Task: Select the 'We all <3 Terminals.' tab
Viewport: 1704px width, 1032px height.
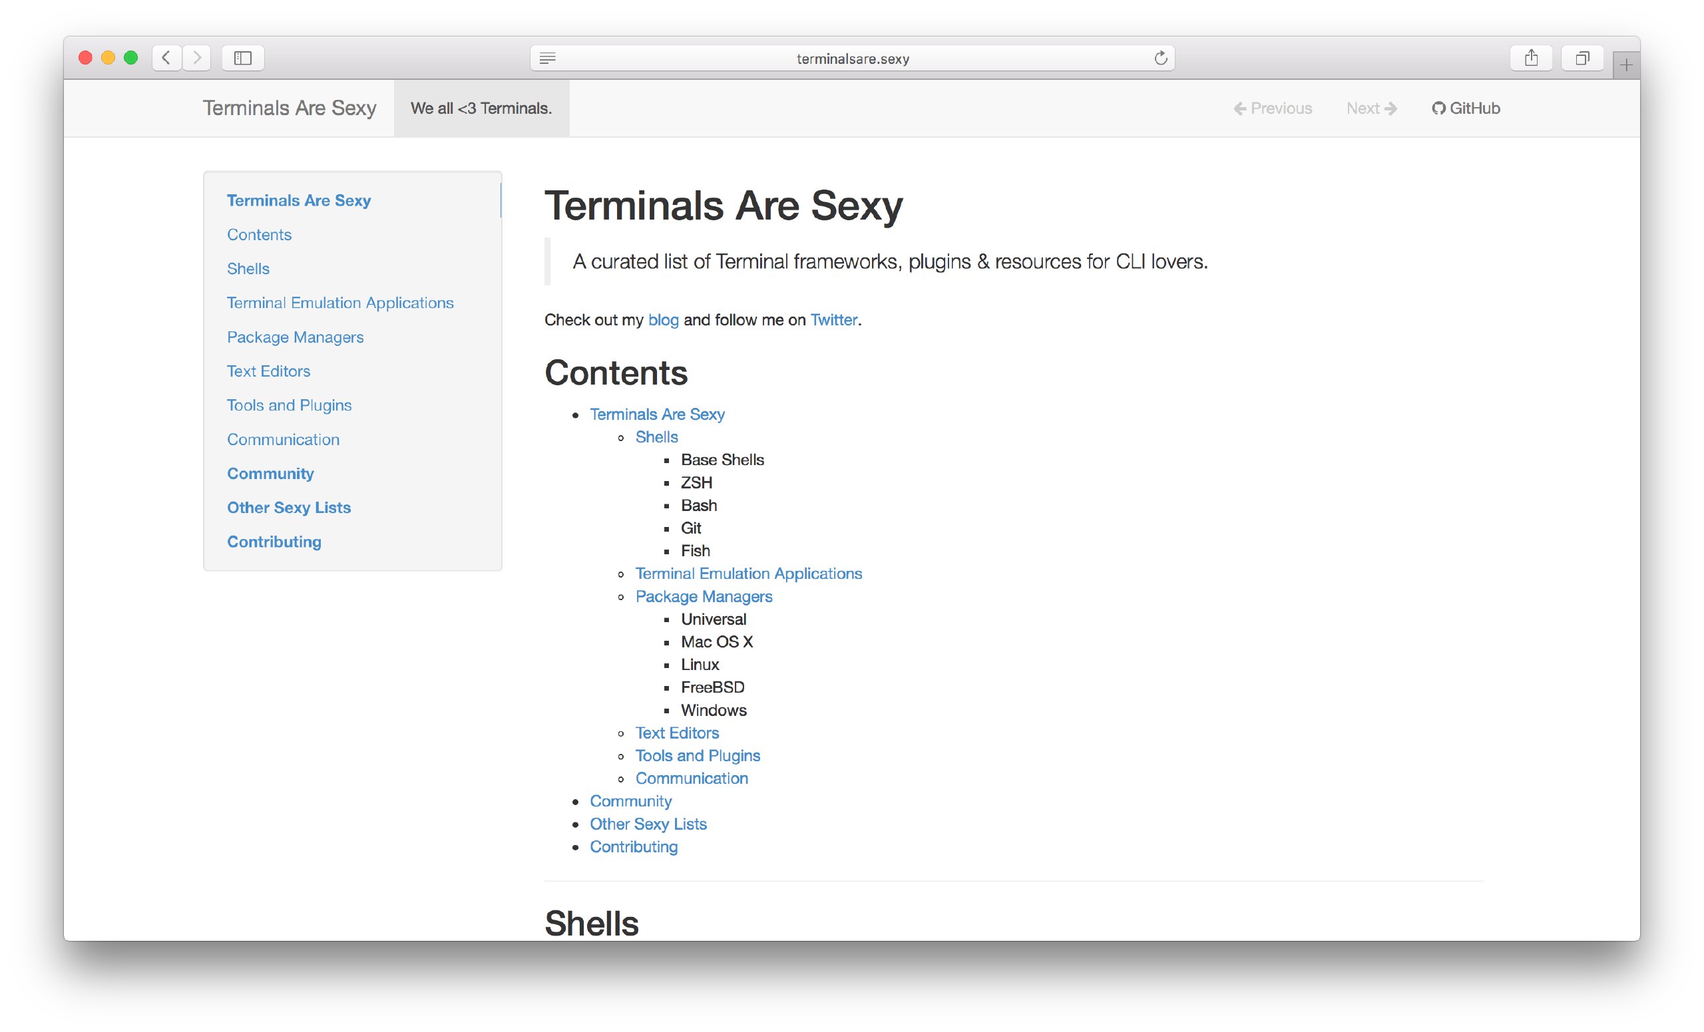Action: click(481, 108)
